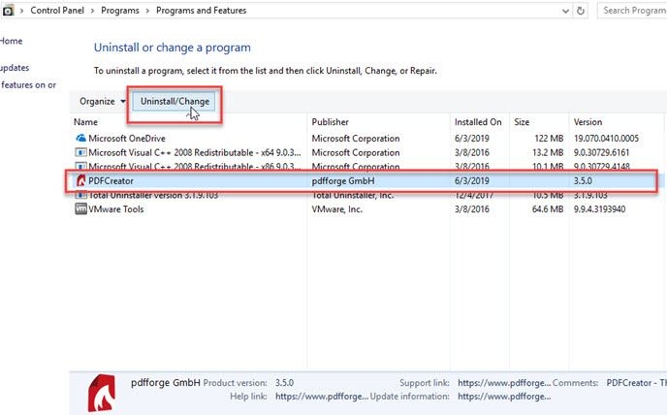Click the VMware Tools icon
Viewport: 667px width, 415px height.
pos(80,209)
